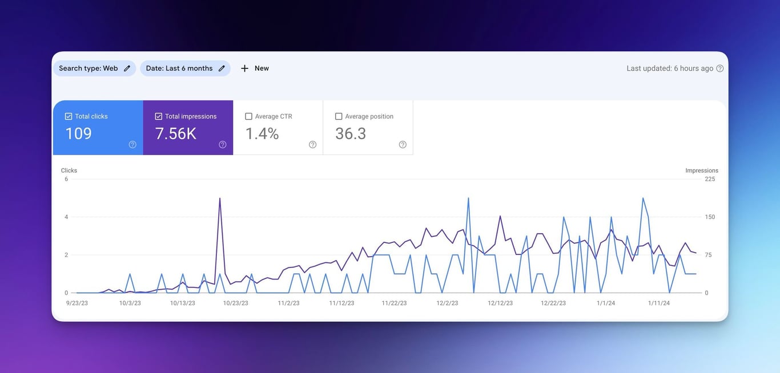Click the 36.3 average position value

[x=351, y=133]
